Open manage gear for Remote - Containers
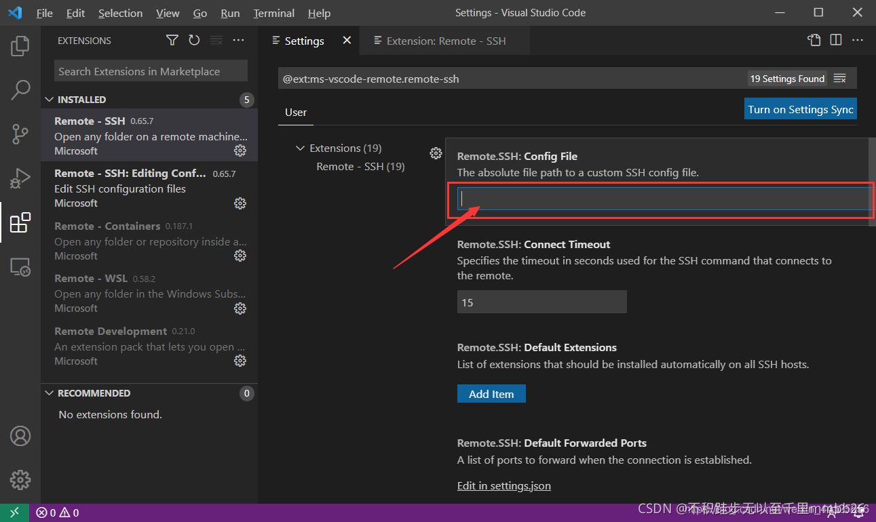Image resolution: width=876 pixels, height=522 pixels. (240, 256)
